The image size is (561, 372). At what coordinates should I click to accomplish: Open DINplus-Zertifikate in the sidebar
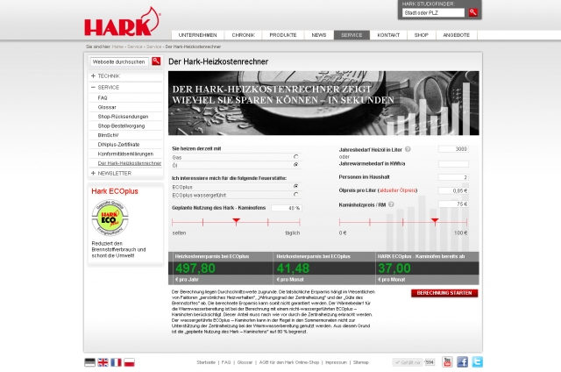click(x=118, y=144)
